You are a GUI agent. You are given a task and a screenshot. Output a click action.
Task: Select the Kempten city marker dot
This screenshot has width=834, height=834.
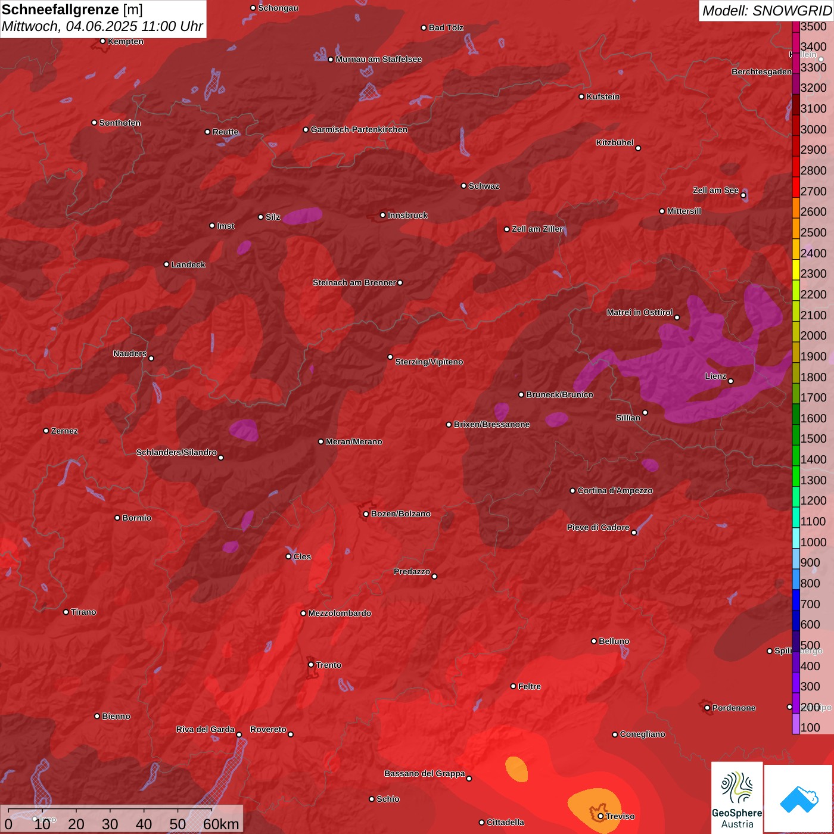[x=103, y=41]
